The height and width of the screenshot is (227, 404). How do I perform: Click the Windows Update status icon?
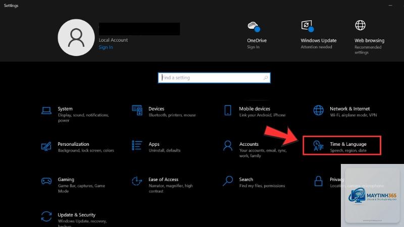(308, 26)
